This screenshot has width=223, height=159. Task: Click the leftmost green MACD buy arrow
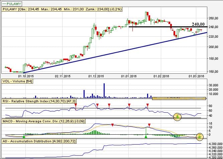pos(23,136)
